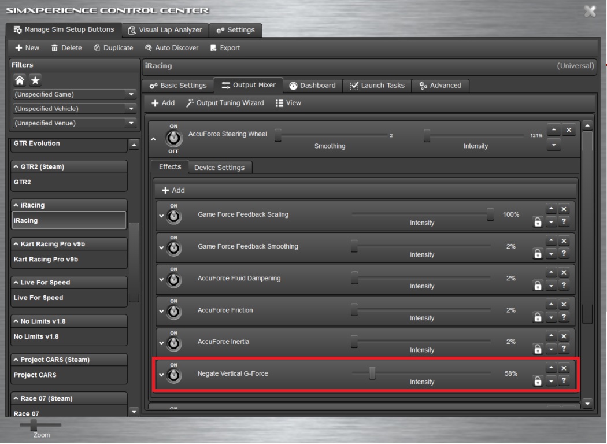This screenshot has height=444, width=607.
Task: Toggle AccuForce Fluid Dampening on/off switch
Action: coord(174,280)
